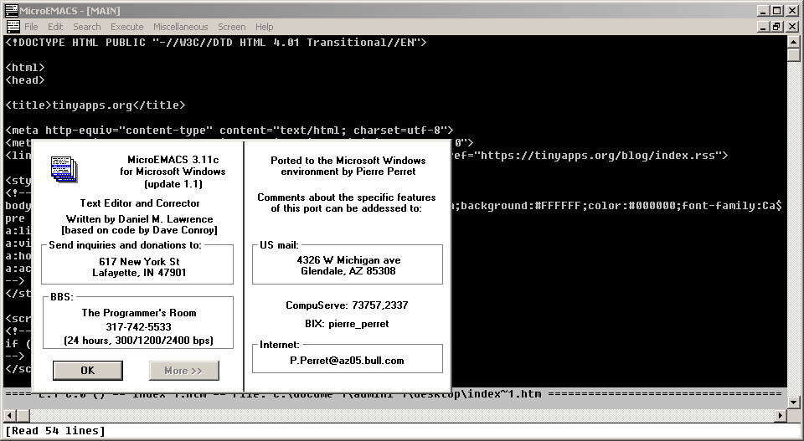Show the Miscellaneous menu
This screenshot has height=441, width=804.
click(x=181, y=27)
